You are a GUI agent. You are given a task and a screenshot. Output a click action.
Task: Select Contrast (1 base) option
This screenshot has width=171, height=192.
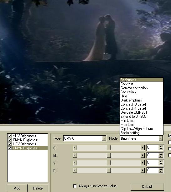[141, 108]
